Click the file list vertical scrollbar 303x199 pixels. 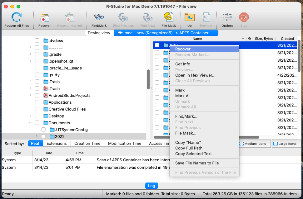point(299,56)
